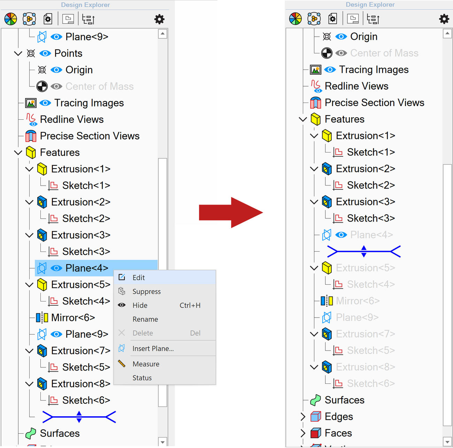Click the Redline Views icon in right panel
Viewport: 453px width, 448px height.
316,86
